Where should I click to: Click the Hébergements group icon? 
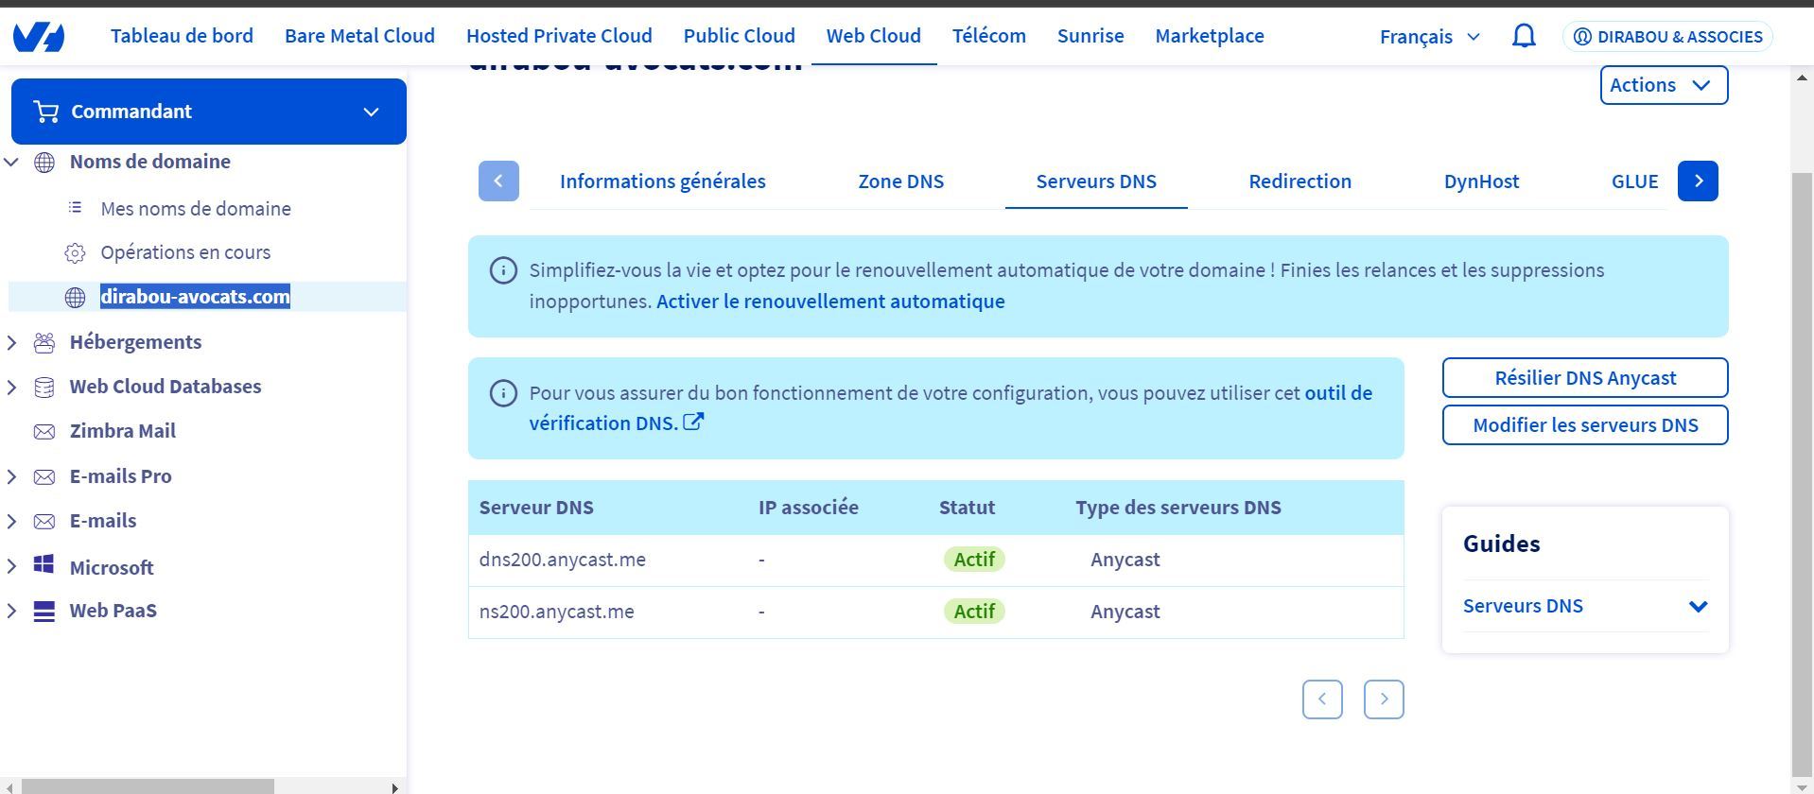pos(44,342)
